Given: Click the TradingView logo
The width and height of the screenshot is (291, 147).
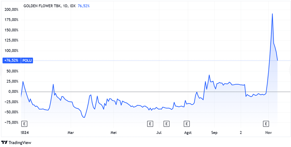Looking at the screenshot, I should tap(16, 143).
